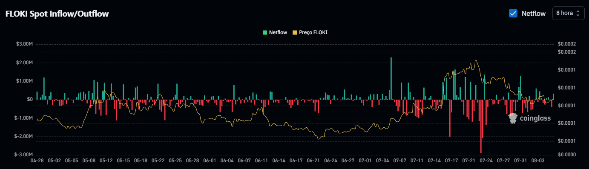
Task: Click the 08-03 date label
Action: click(x=538, y=161)
